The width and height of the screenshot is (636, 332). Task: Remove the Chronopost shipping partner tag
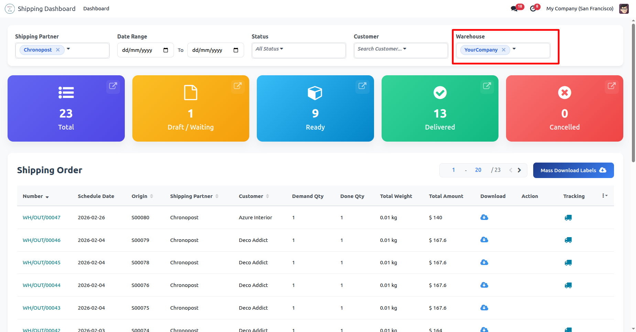(x=58, y=50)
